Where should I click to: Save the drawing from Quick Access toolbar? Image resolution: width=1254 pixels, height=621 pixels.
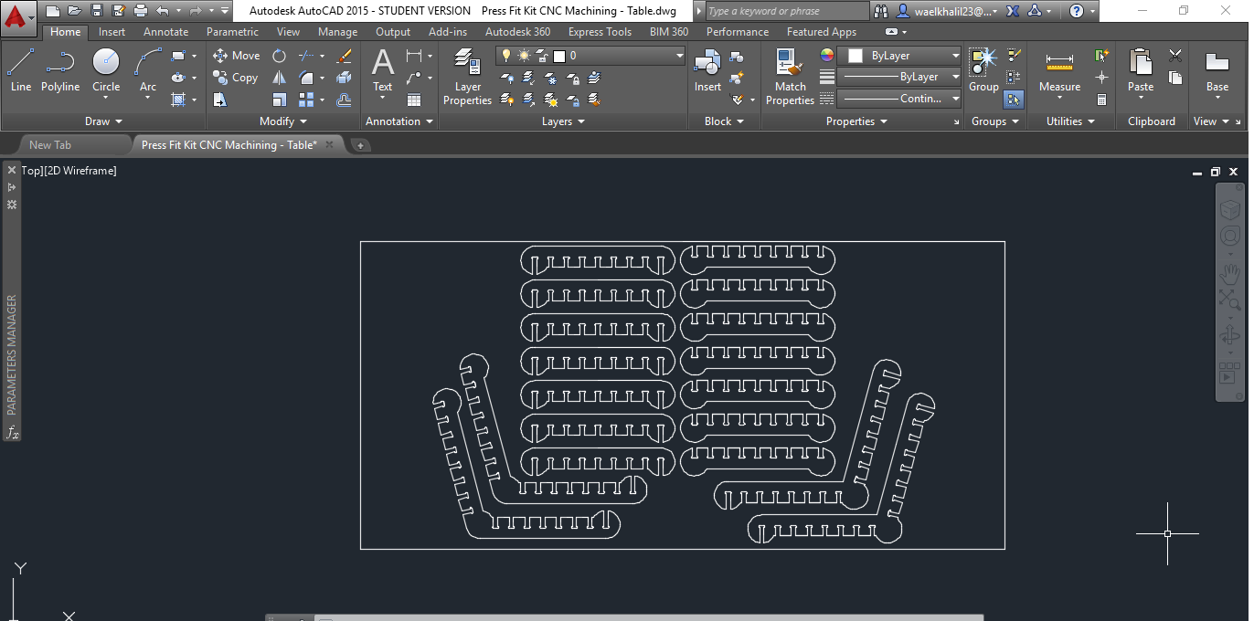[x=97, y=11]
